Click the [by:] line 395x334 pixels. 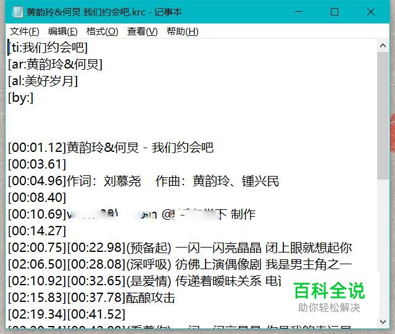click(20, 98)
